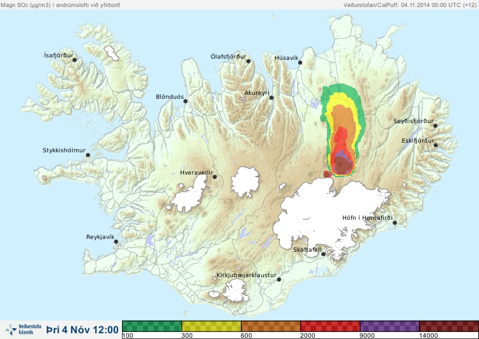This screenshot has width=479, height=339.
Task: Click the 'Blönduós' map label
Action: click(169, 97)
